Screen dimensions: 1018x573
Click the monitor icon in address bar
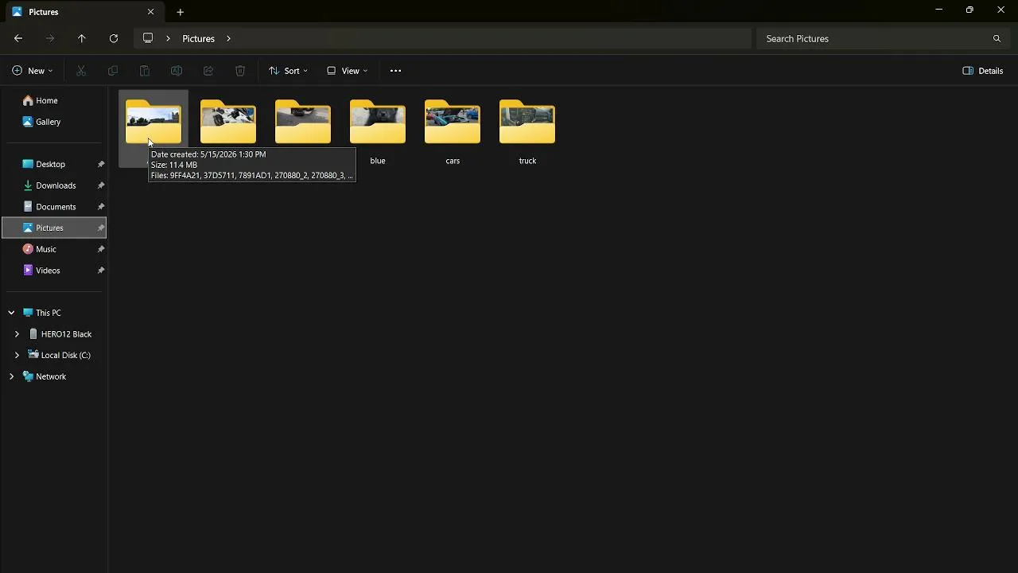(x=148, y=38)
